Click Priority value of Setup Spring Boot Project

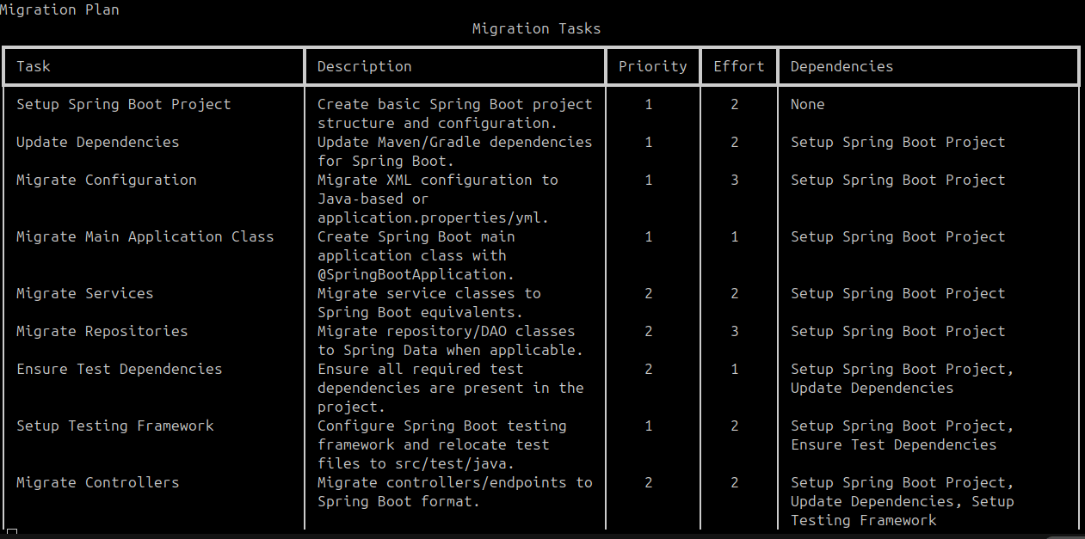649,104
